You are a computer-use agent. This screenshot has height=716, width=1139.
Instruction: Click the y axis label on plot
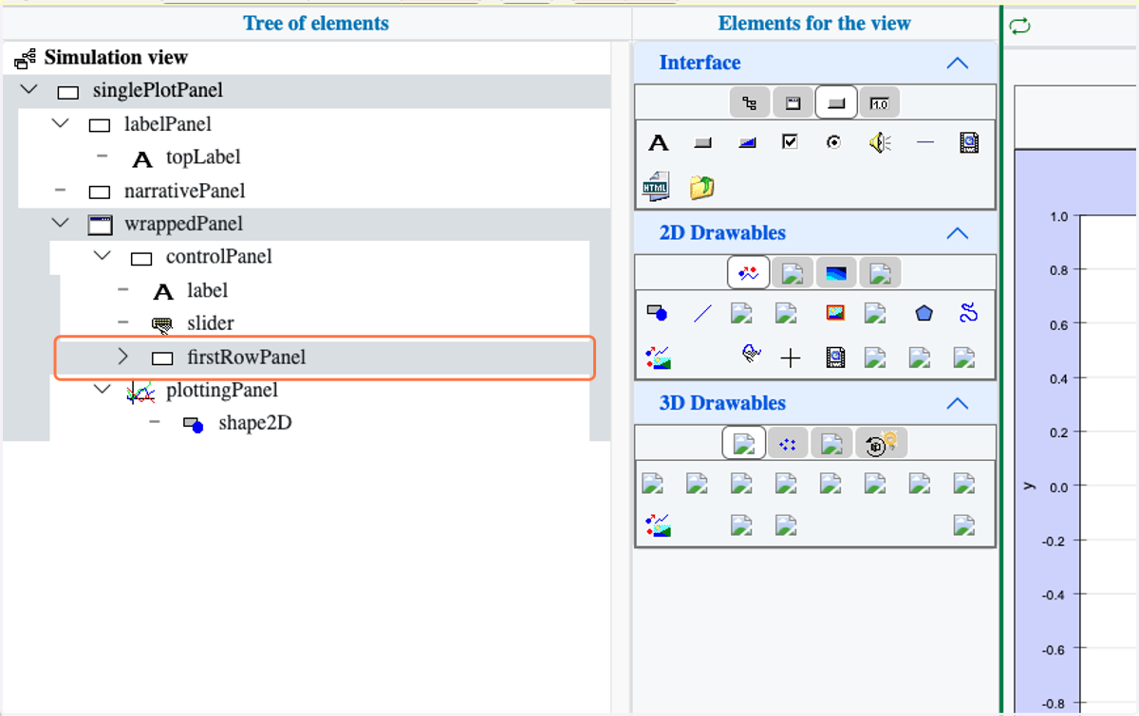1029,486
